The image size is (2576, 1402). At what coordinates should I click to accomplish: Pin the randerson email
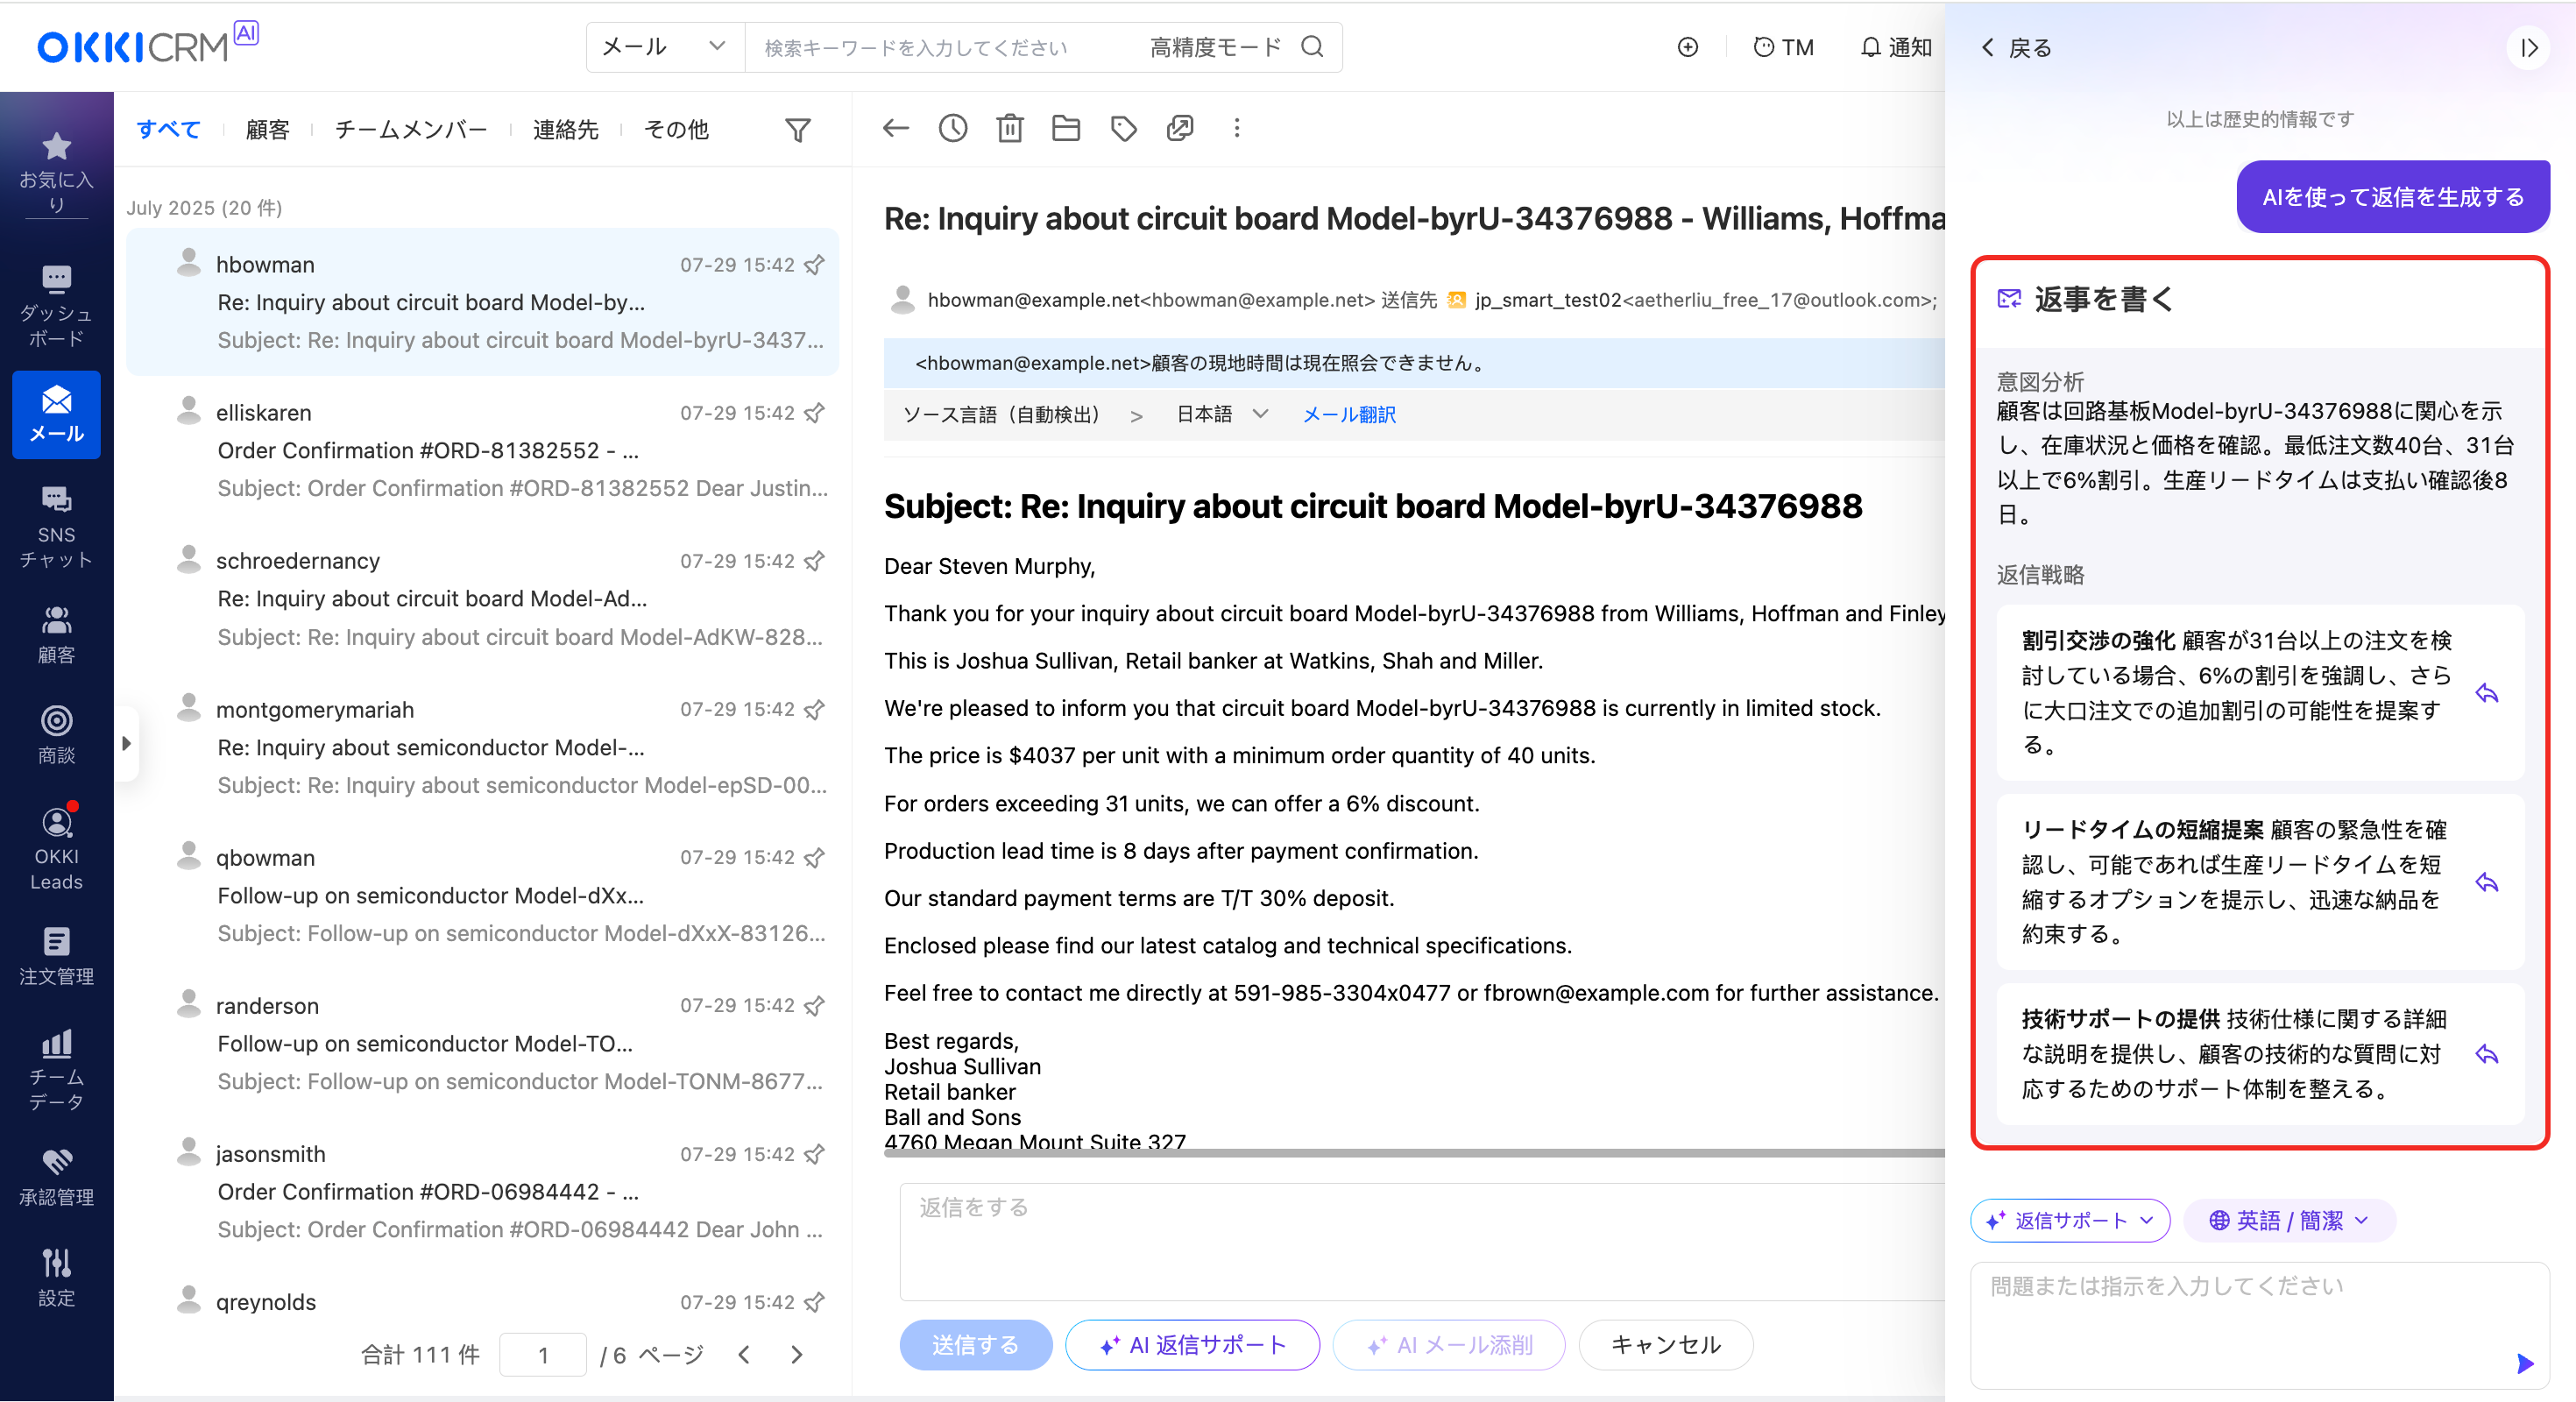click(814, 1005)
